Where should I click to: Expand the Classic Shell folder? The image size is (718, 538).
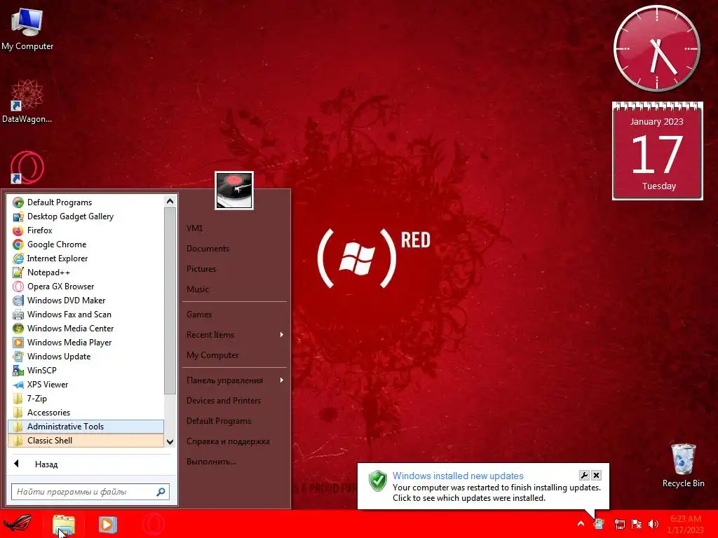(x=86, y=441)
